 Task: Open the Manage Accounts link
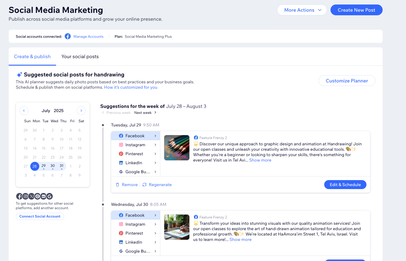pyautogui.click(x=88, y=37)
